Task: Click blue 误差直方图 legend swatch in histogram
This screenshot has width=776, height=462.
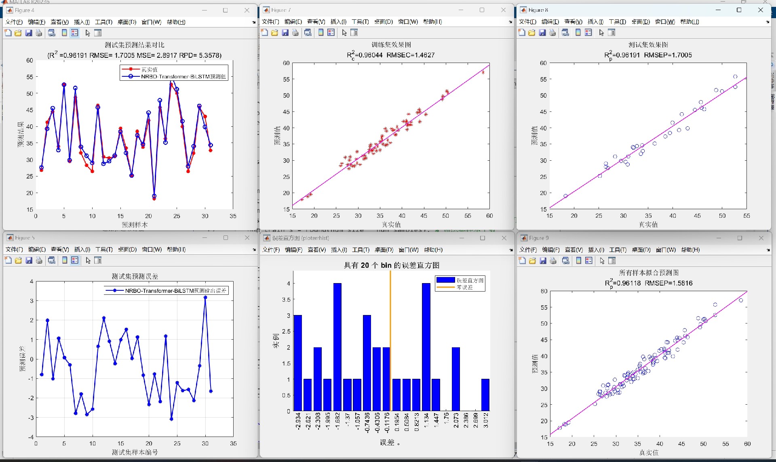Action: [x=445, y=280]
